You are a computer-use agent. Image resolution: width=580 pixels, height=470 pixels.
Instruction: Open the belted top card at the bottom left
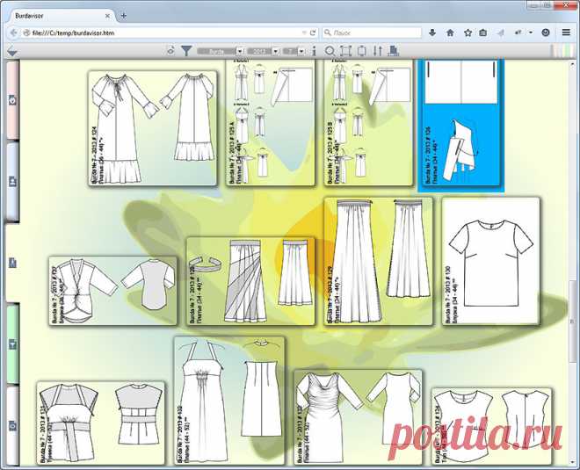100,423
